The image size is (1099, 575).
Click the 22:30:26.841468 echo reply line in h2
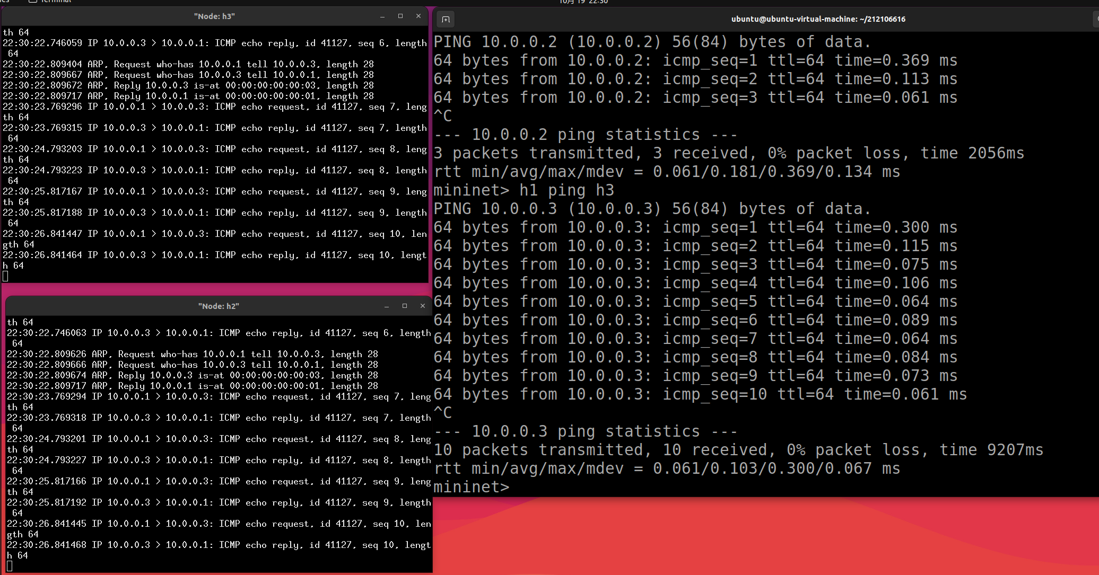(219, 550)
